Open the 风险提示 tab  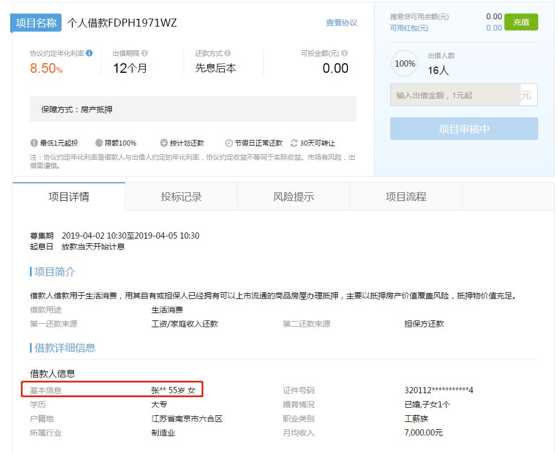tap(294, 197)
